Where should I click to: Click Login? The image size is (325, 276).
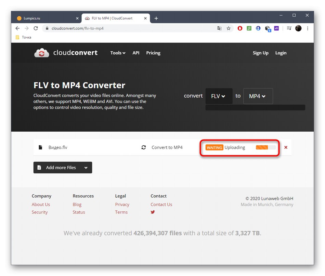click(281, 53)
